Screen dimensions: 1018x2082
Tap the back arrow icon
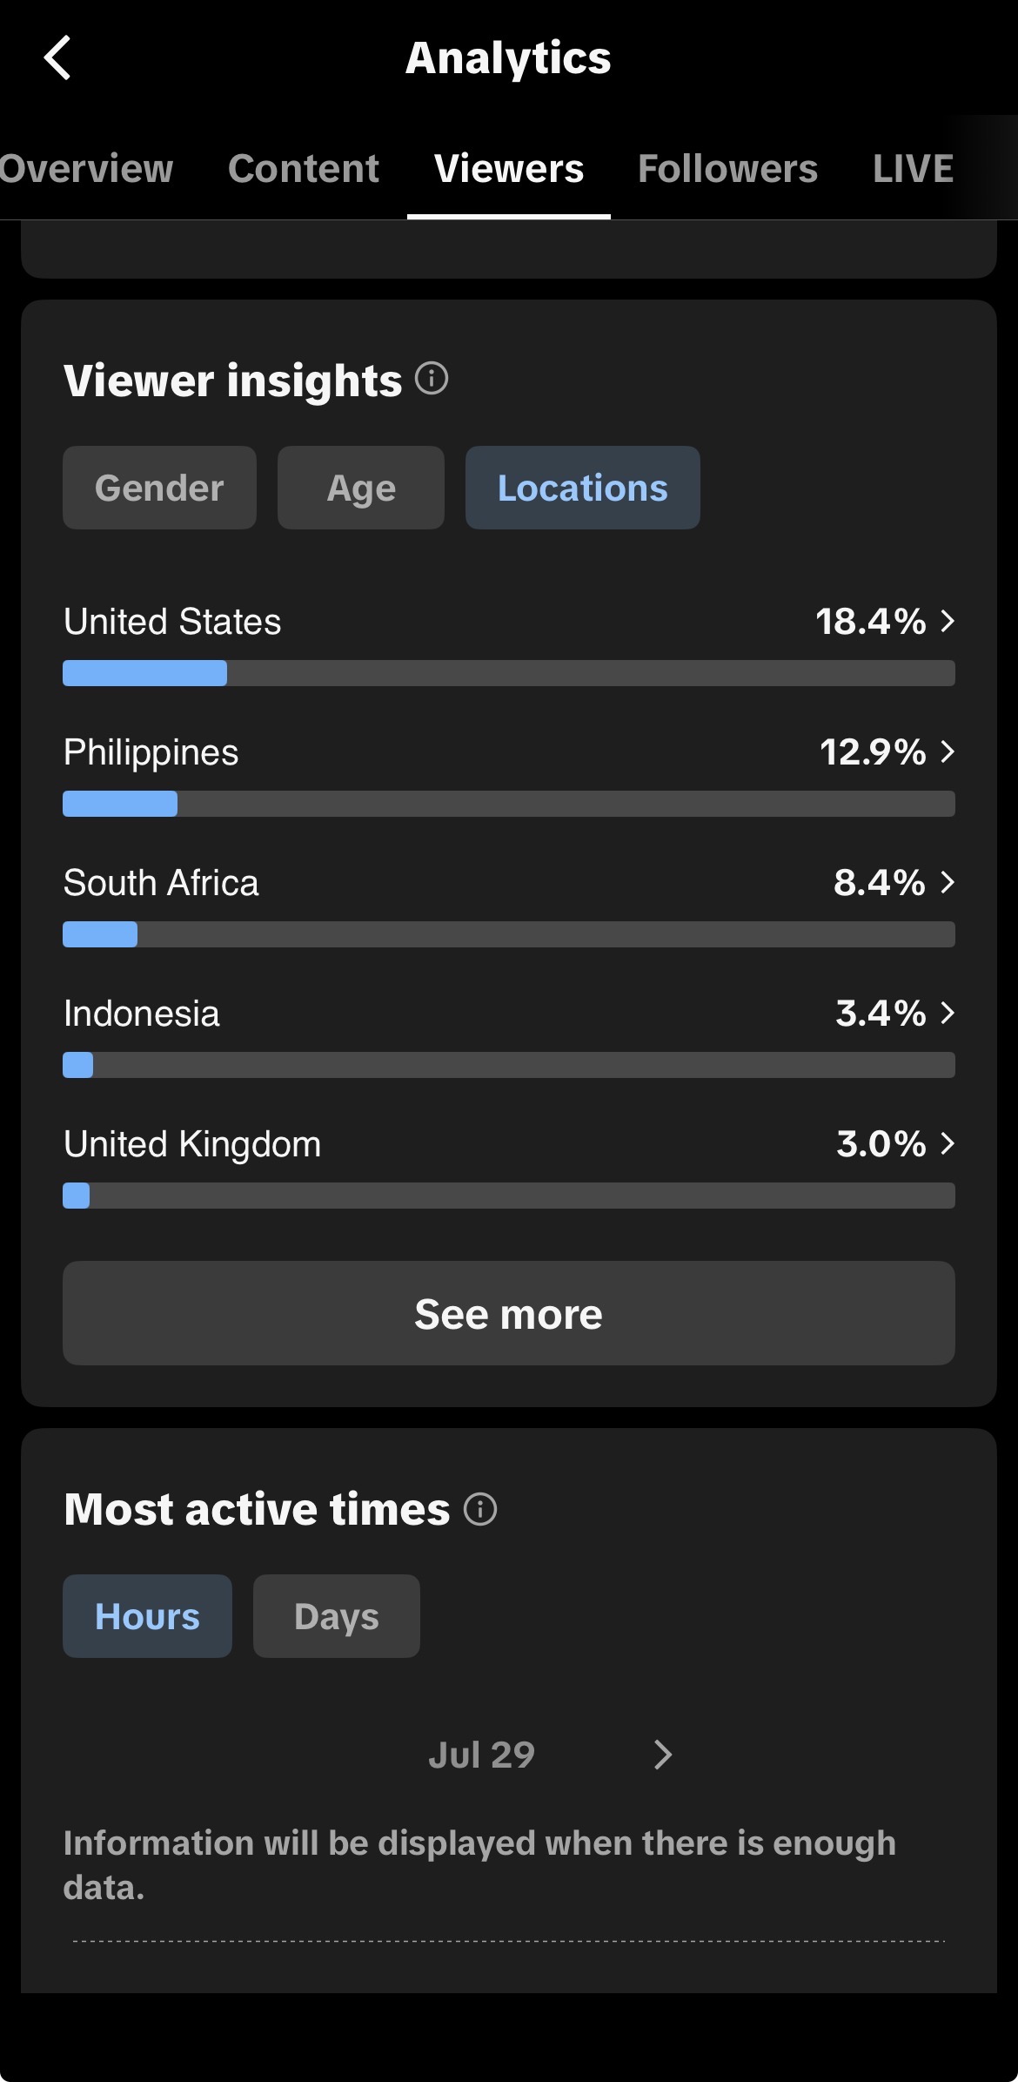click(57, 58)
